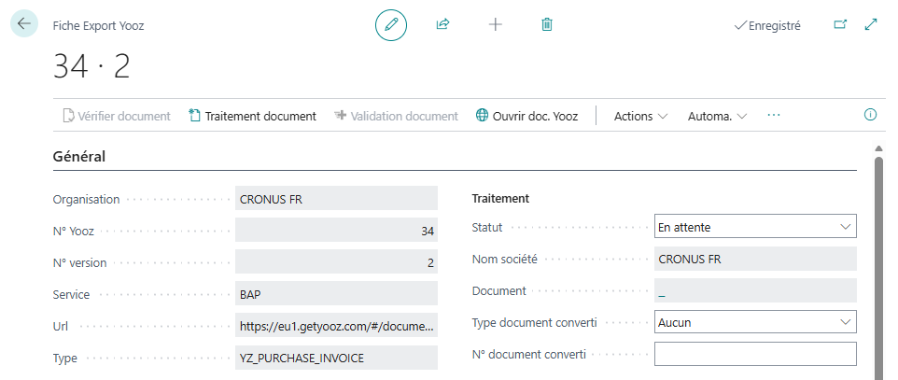898x380 pixels.
Task: Click the pencil edit icon
Action: (x=391, y=25)
